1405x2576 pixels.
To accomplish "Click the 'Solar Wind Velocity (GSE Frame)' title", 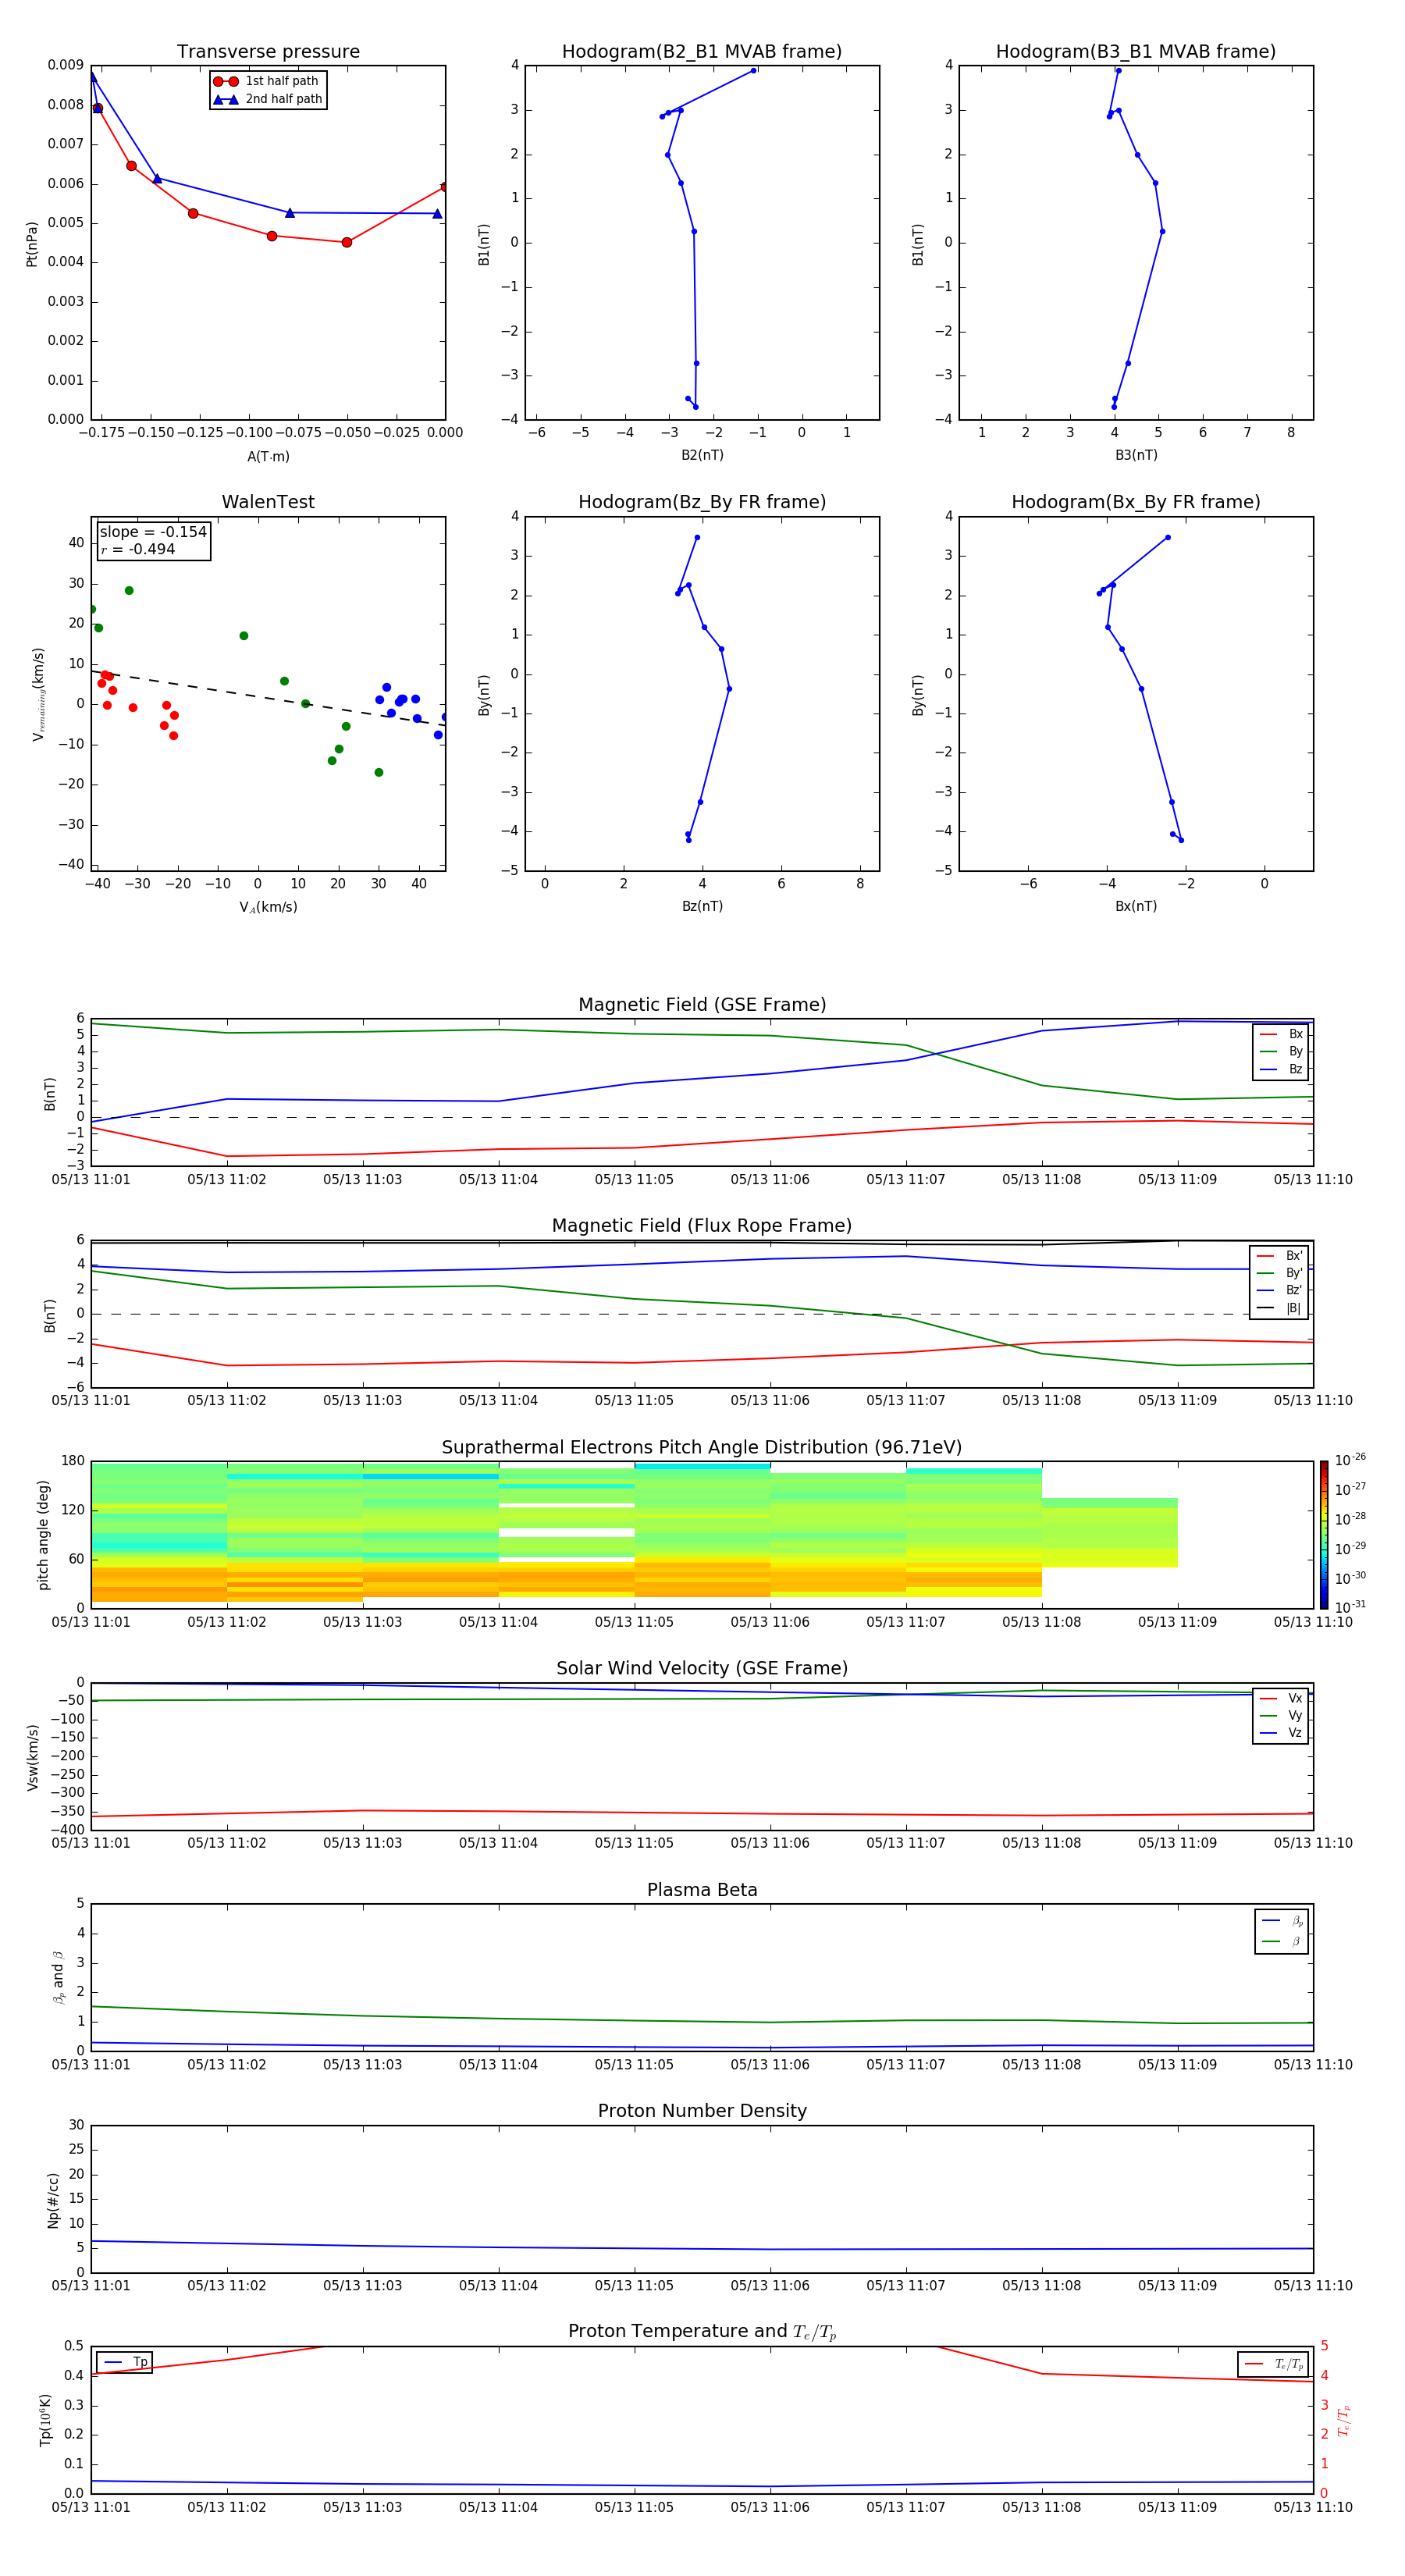I will (x=702, y=1668).
